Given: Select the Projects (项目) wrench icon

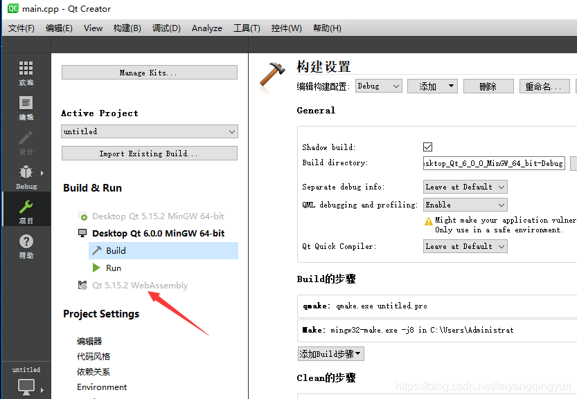Looking at the screenshot, I should tap(26, 211).
